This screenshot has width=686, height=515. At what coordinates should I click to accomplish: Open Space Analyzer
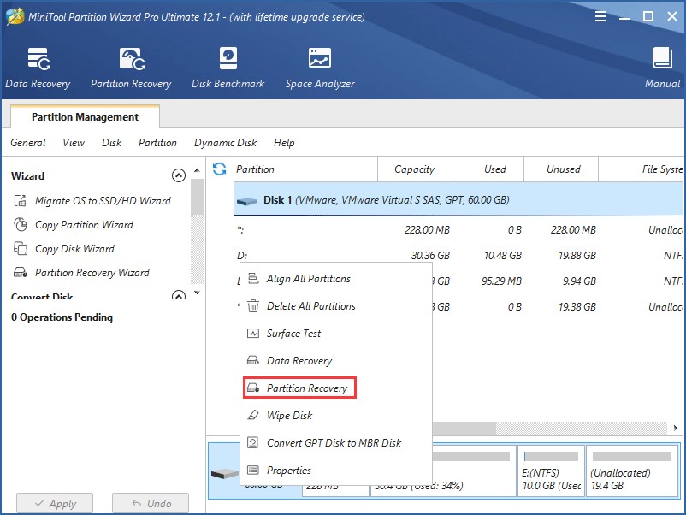tap(319, 68)
